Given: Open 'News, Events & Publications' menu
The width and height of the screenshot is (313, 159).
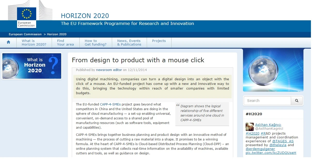Looking at the screenshot, I should [x=129, y=42].
